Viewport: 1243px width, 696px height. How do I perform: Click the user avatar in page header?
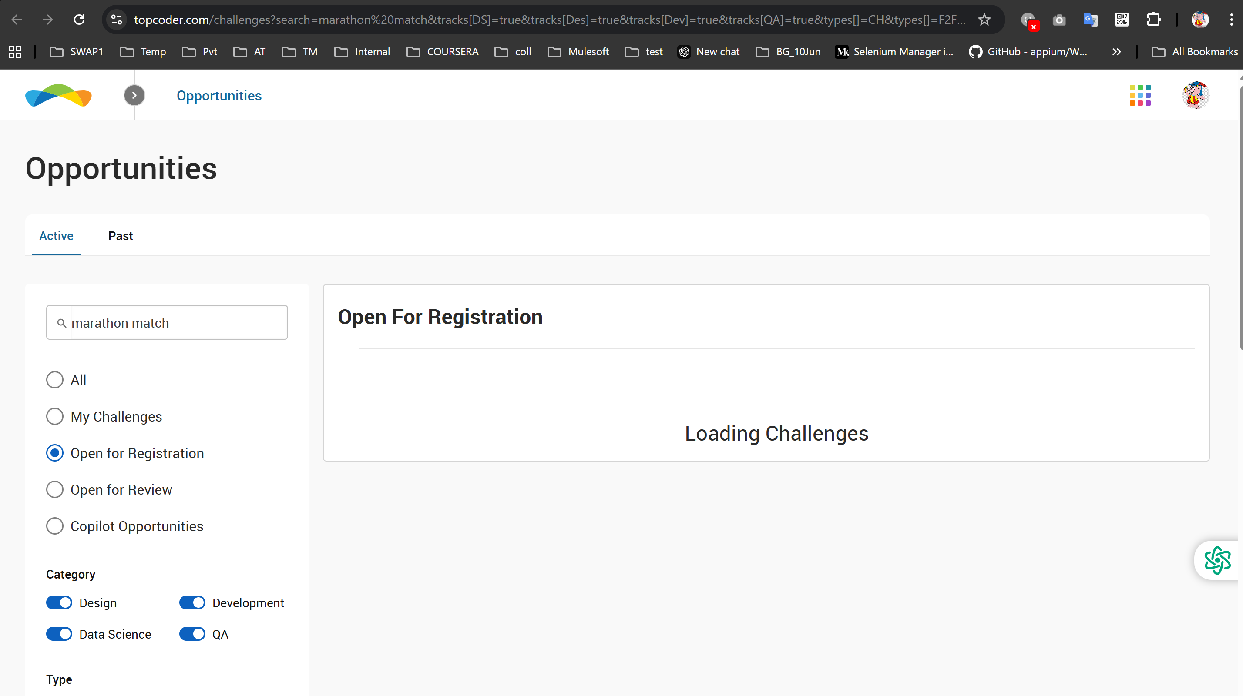coord(1195,95)
